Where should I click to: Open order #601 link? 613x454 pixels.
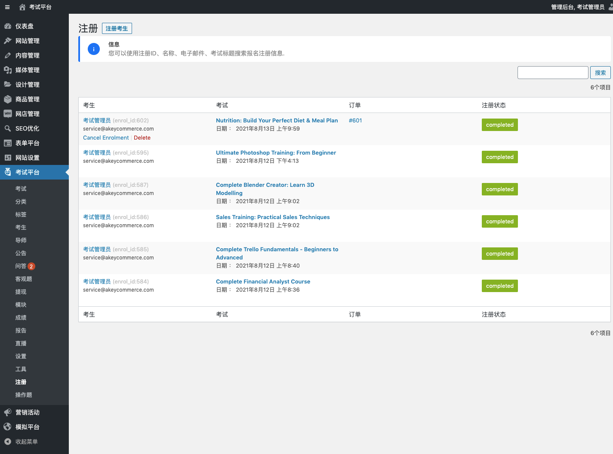355,121
